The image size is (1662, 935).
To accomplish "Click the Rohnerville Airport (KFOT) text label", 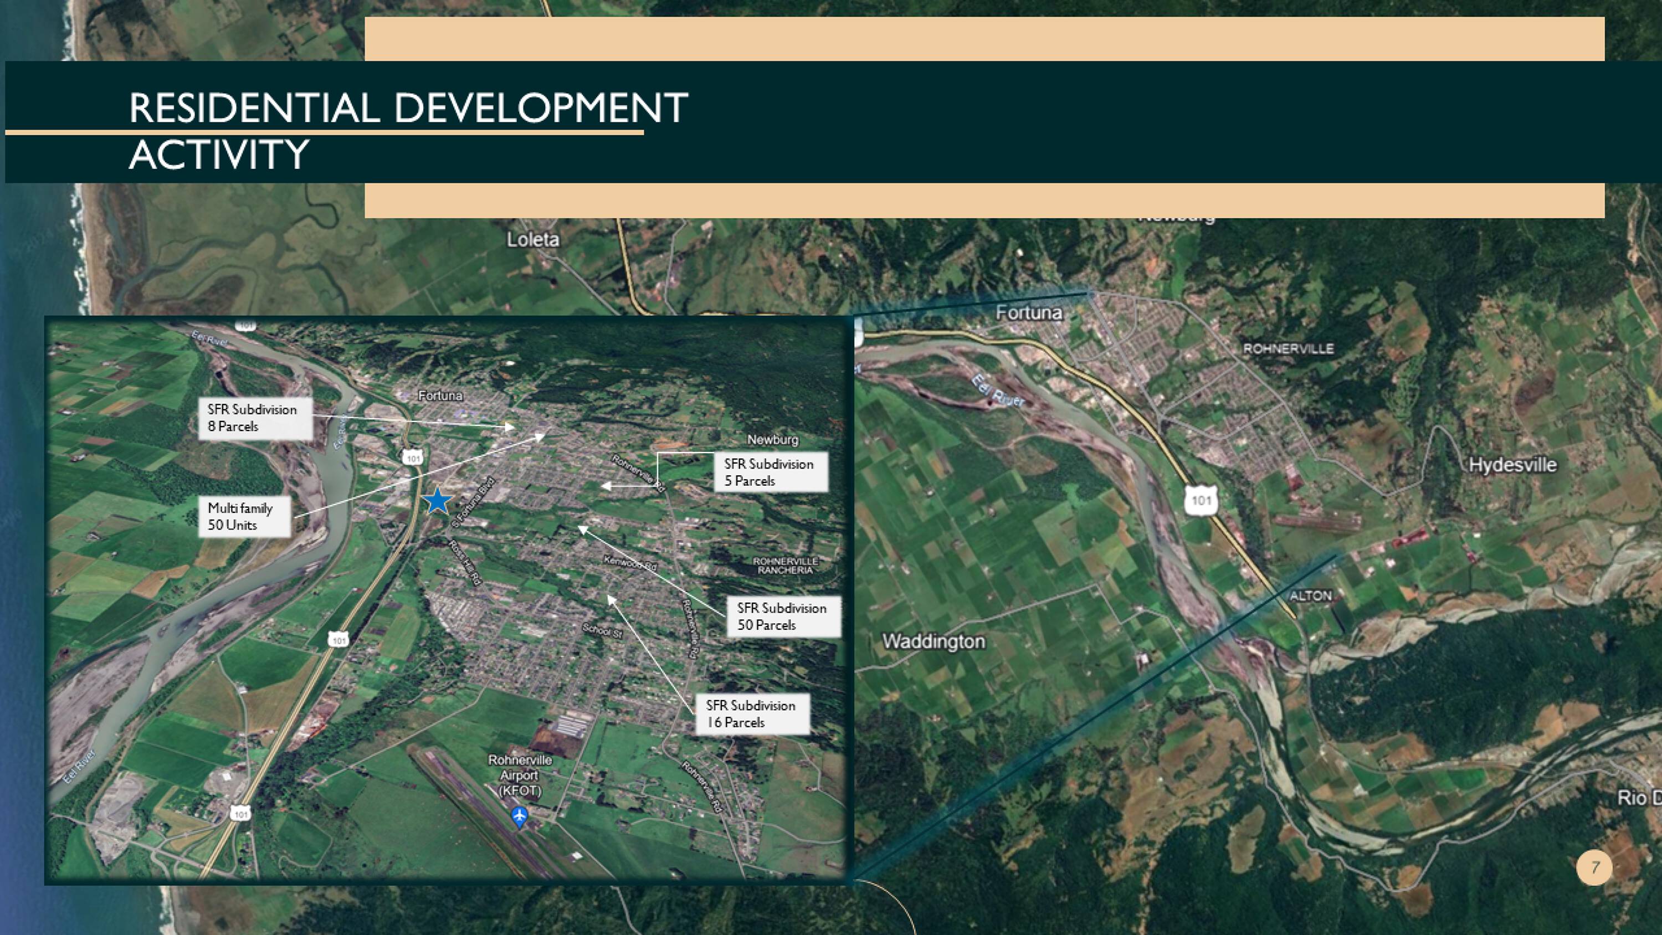I will pyautogui.click(x=520, y=775).
